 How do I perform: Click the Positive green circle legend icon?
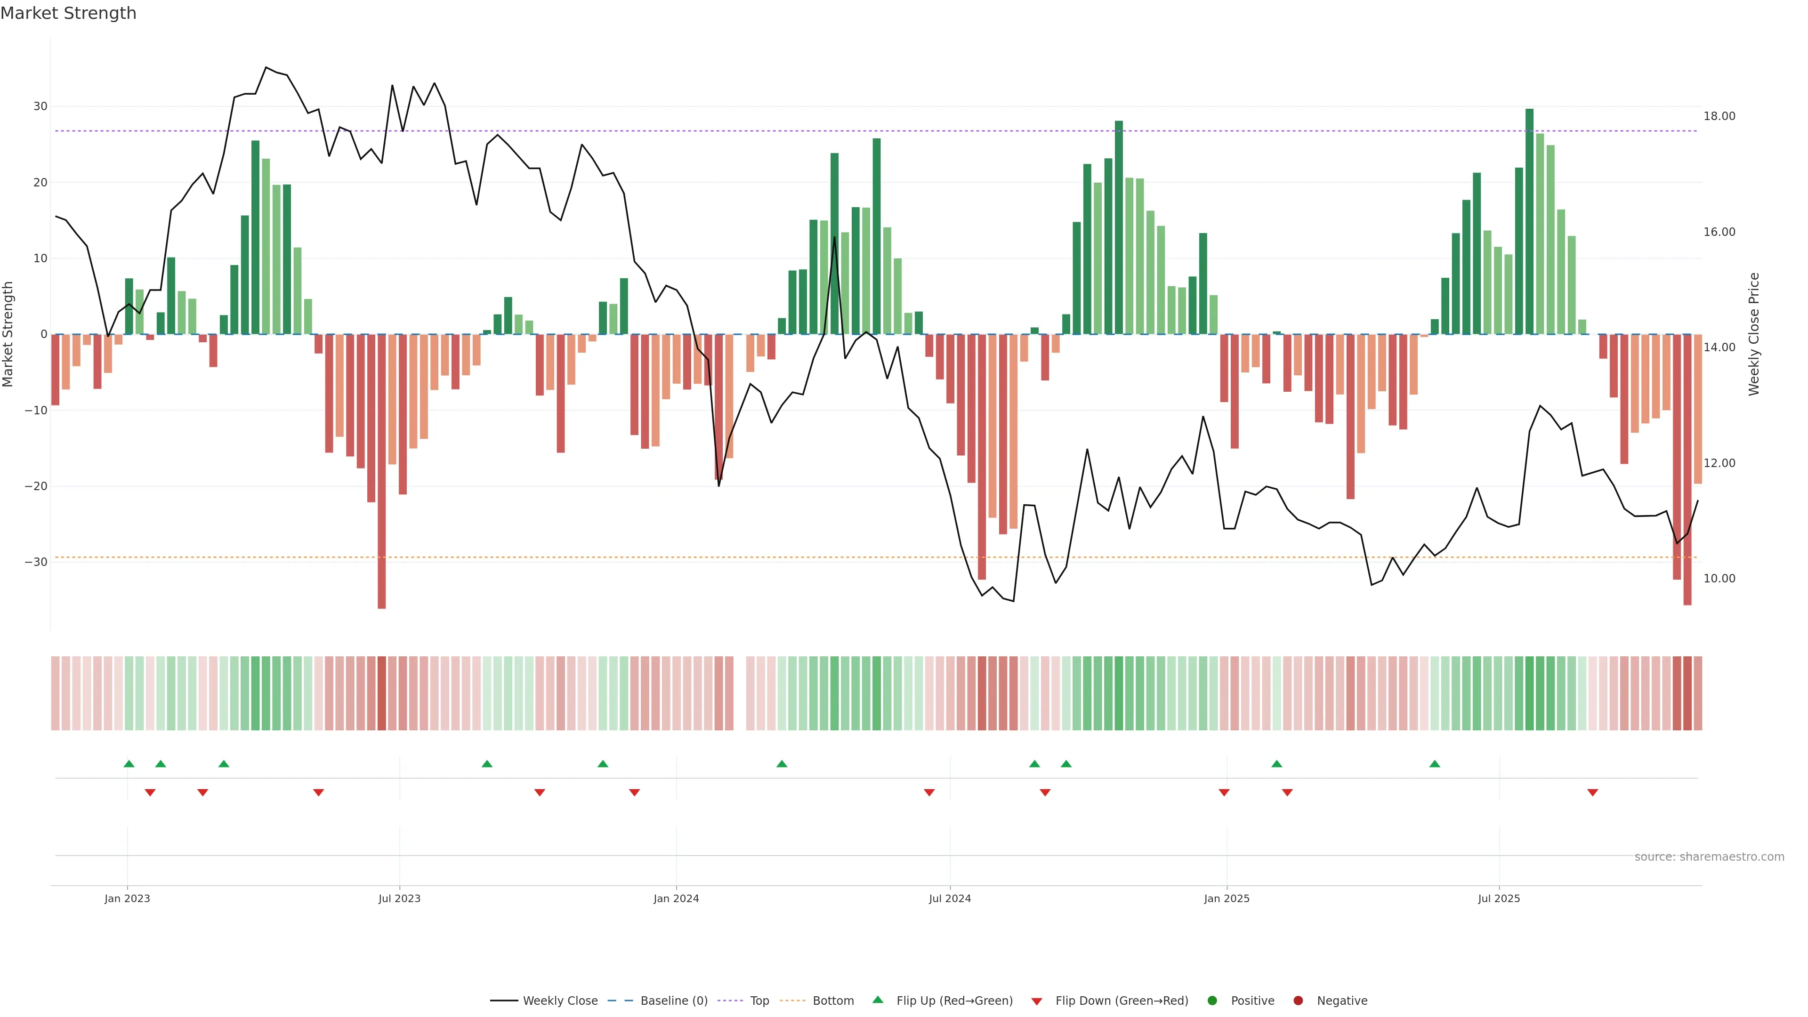tap(1212, 1001)
